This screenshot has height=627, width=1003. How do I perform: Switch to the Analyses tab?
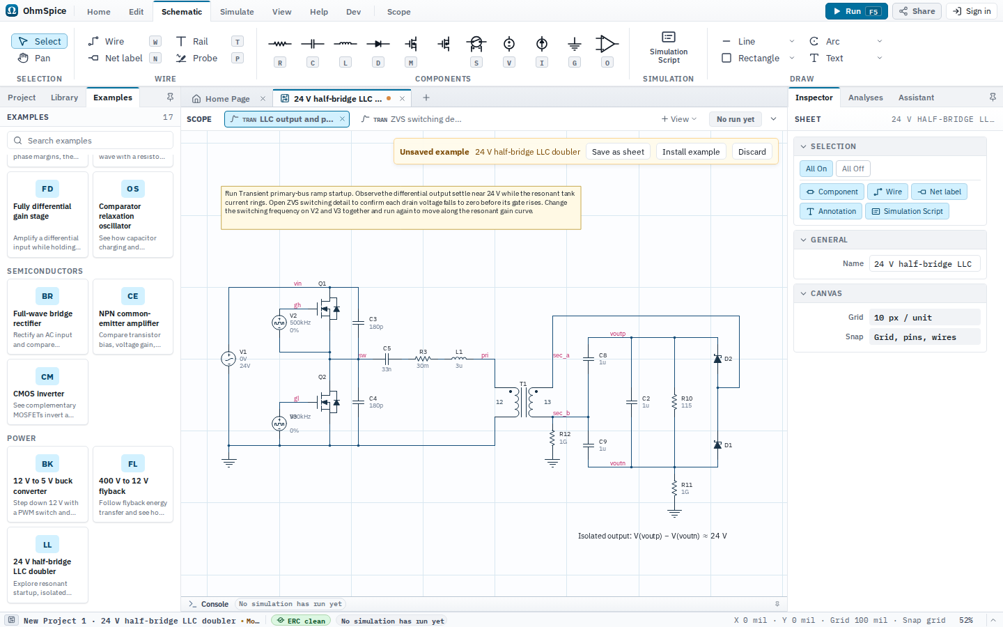tap(866, 98)
